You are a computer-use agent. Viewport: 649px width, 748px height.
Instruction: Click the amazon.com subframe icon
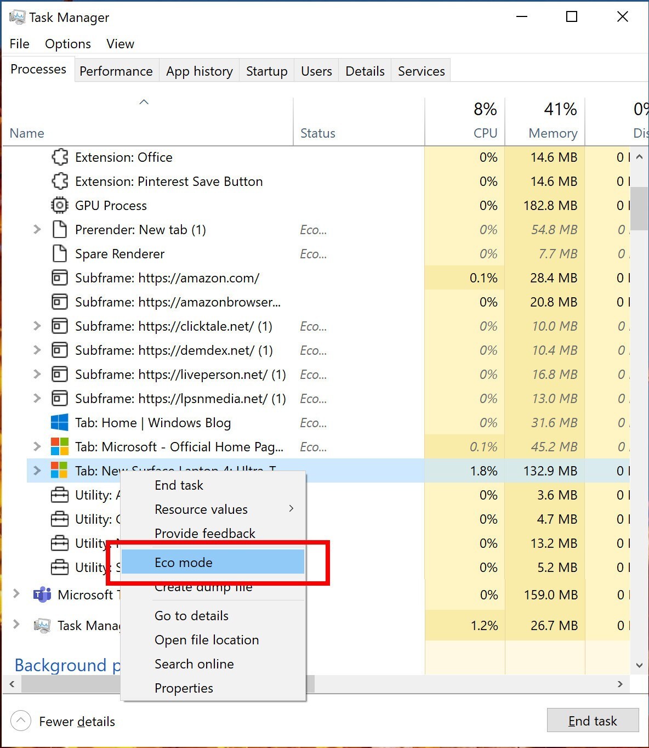[x=60, y=278]
